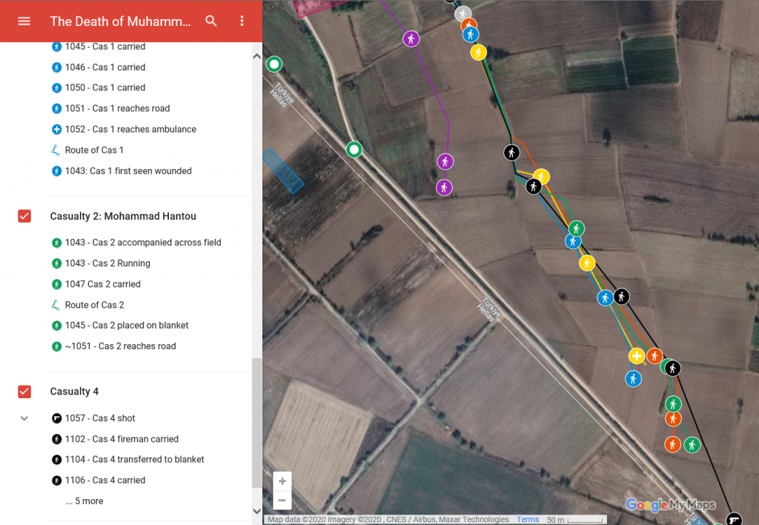The height and width of the screenshot is (525, 759).
Task: Select '1104 - Cas 4 transferred to blanket'
Action: [x=134, y=460]
